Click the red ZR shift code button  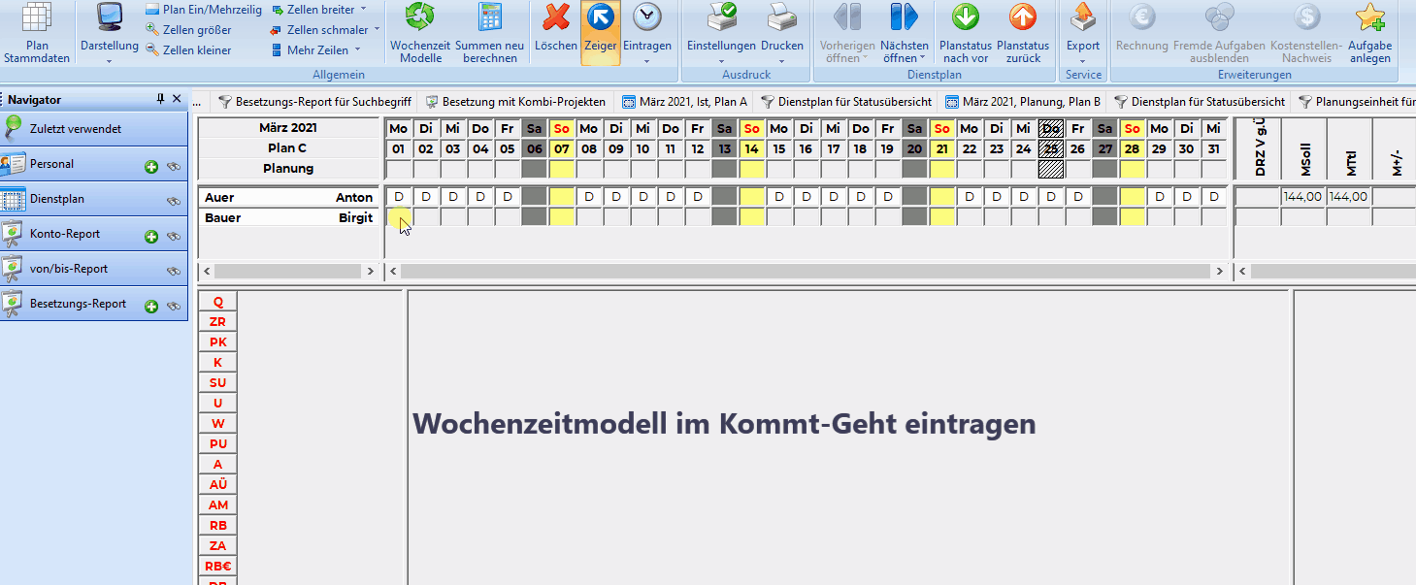pos(217,322)
